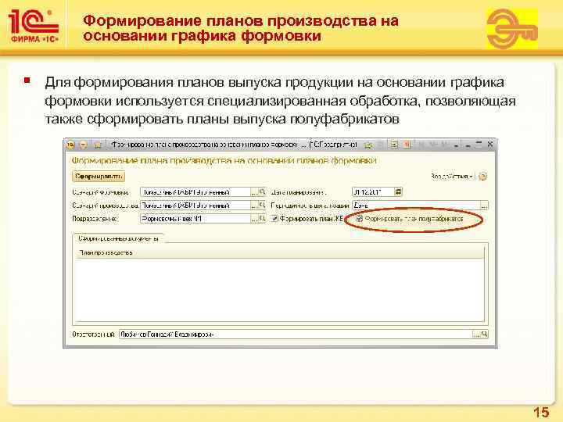Open the red calendar icon in the title bar
Screen dimensions: 563x422
(407, 145)
